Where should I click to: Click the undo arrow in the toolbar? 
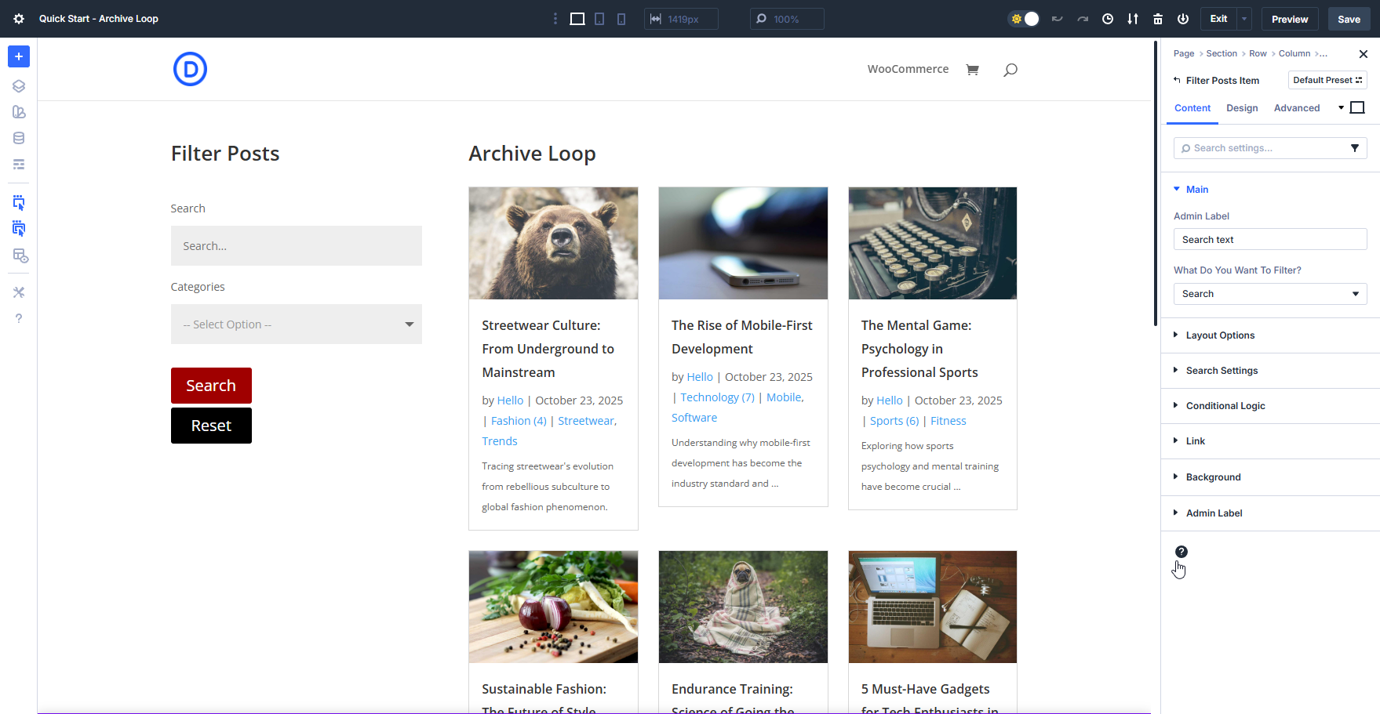(x=1057, y=18)
